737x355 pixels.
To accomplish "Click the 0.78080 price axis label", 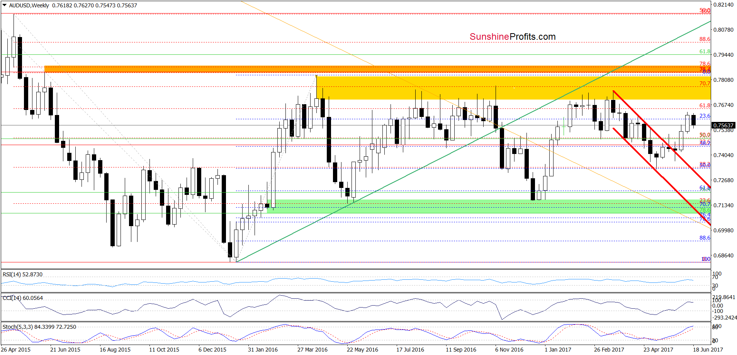I will coord(723,80).
